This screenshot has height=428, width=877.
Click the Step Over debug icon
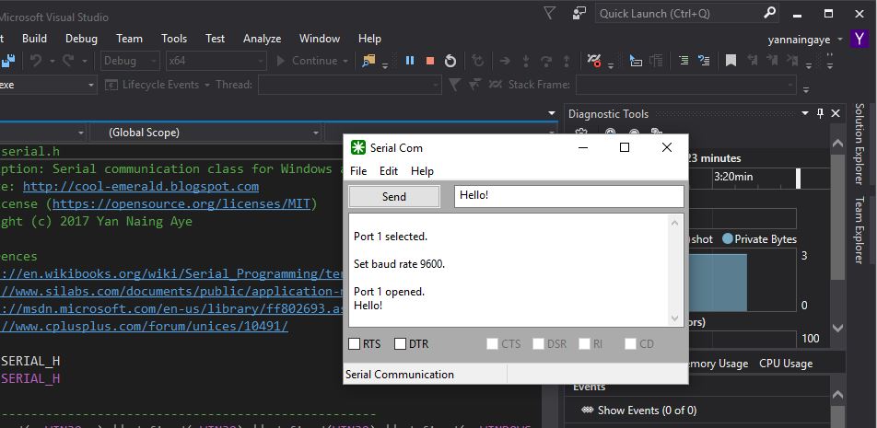tap(546, 61)
